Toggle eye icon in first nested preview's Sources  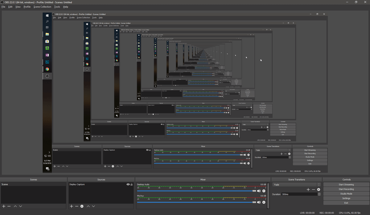(147, 150)
